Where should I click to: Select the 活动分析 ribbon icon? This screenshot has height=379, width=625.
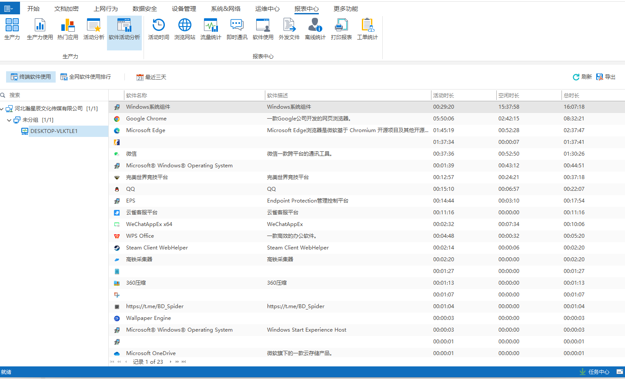coord(94,29)
